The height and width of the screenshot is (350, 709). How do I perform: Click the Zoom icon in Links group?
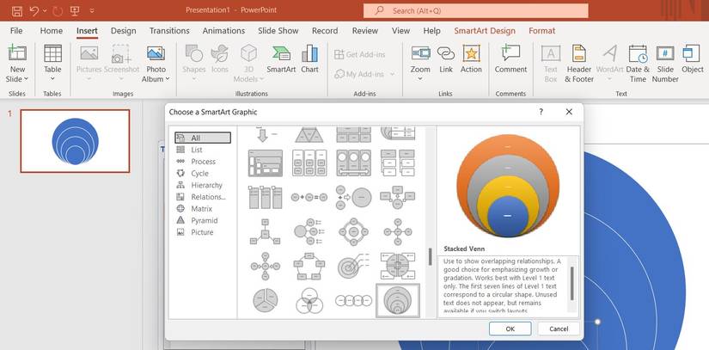click(420, 54)
